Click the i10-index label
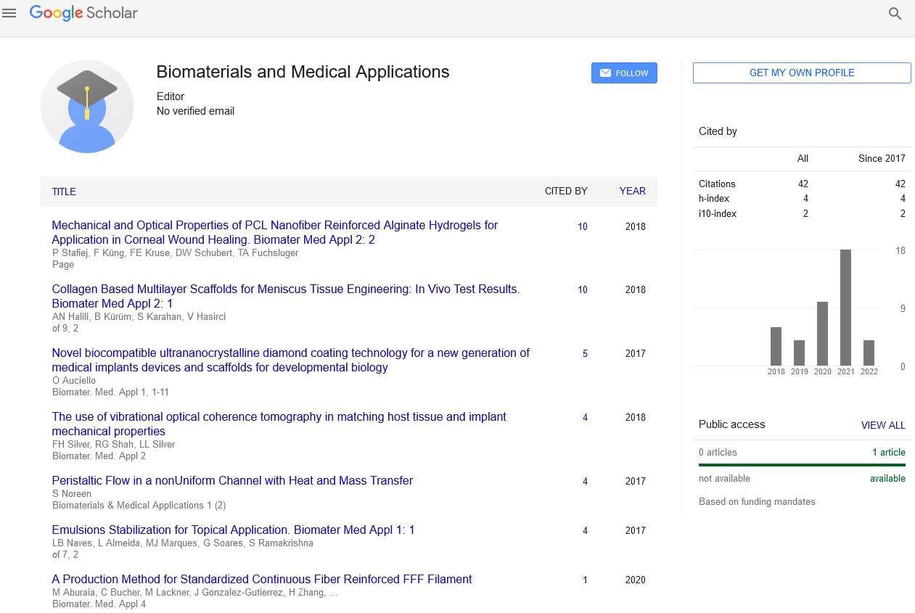915x613 pixels. tap(717, 213)
